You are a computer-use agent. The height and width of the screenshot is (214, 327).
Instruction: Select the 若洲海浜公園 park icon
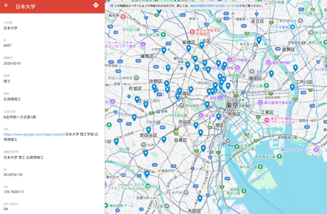pos(279,156)
